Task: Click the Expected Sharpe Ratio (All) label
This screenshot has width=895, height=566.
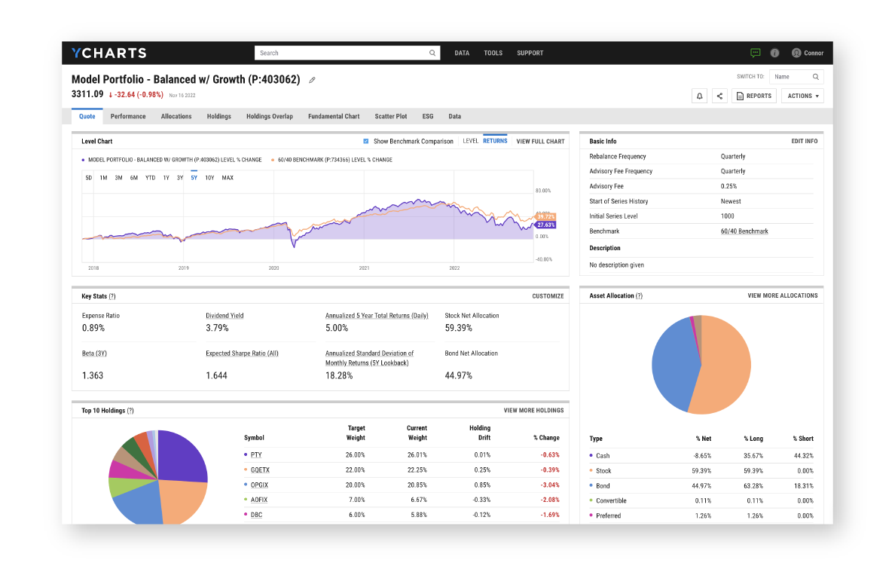Action: click(x=242, y=353)
